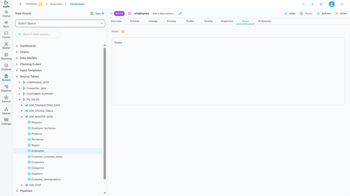Click the Sync BI button
This screenshot has width=350, height=196.
97,14
